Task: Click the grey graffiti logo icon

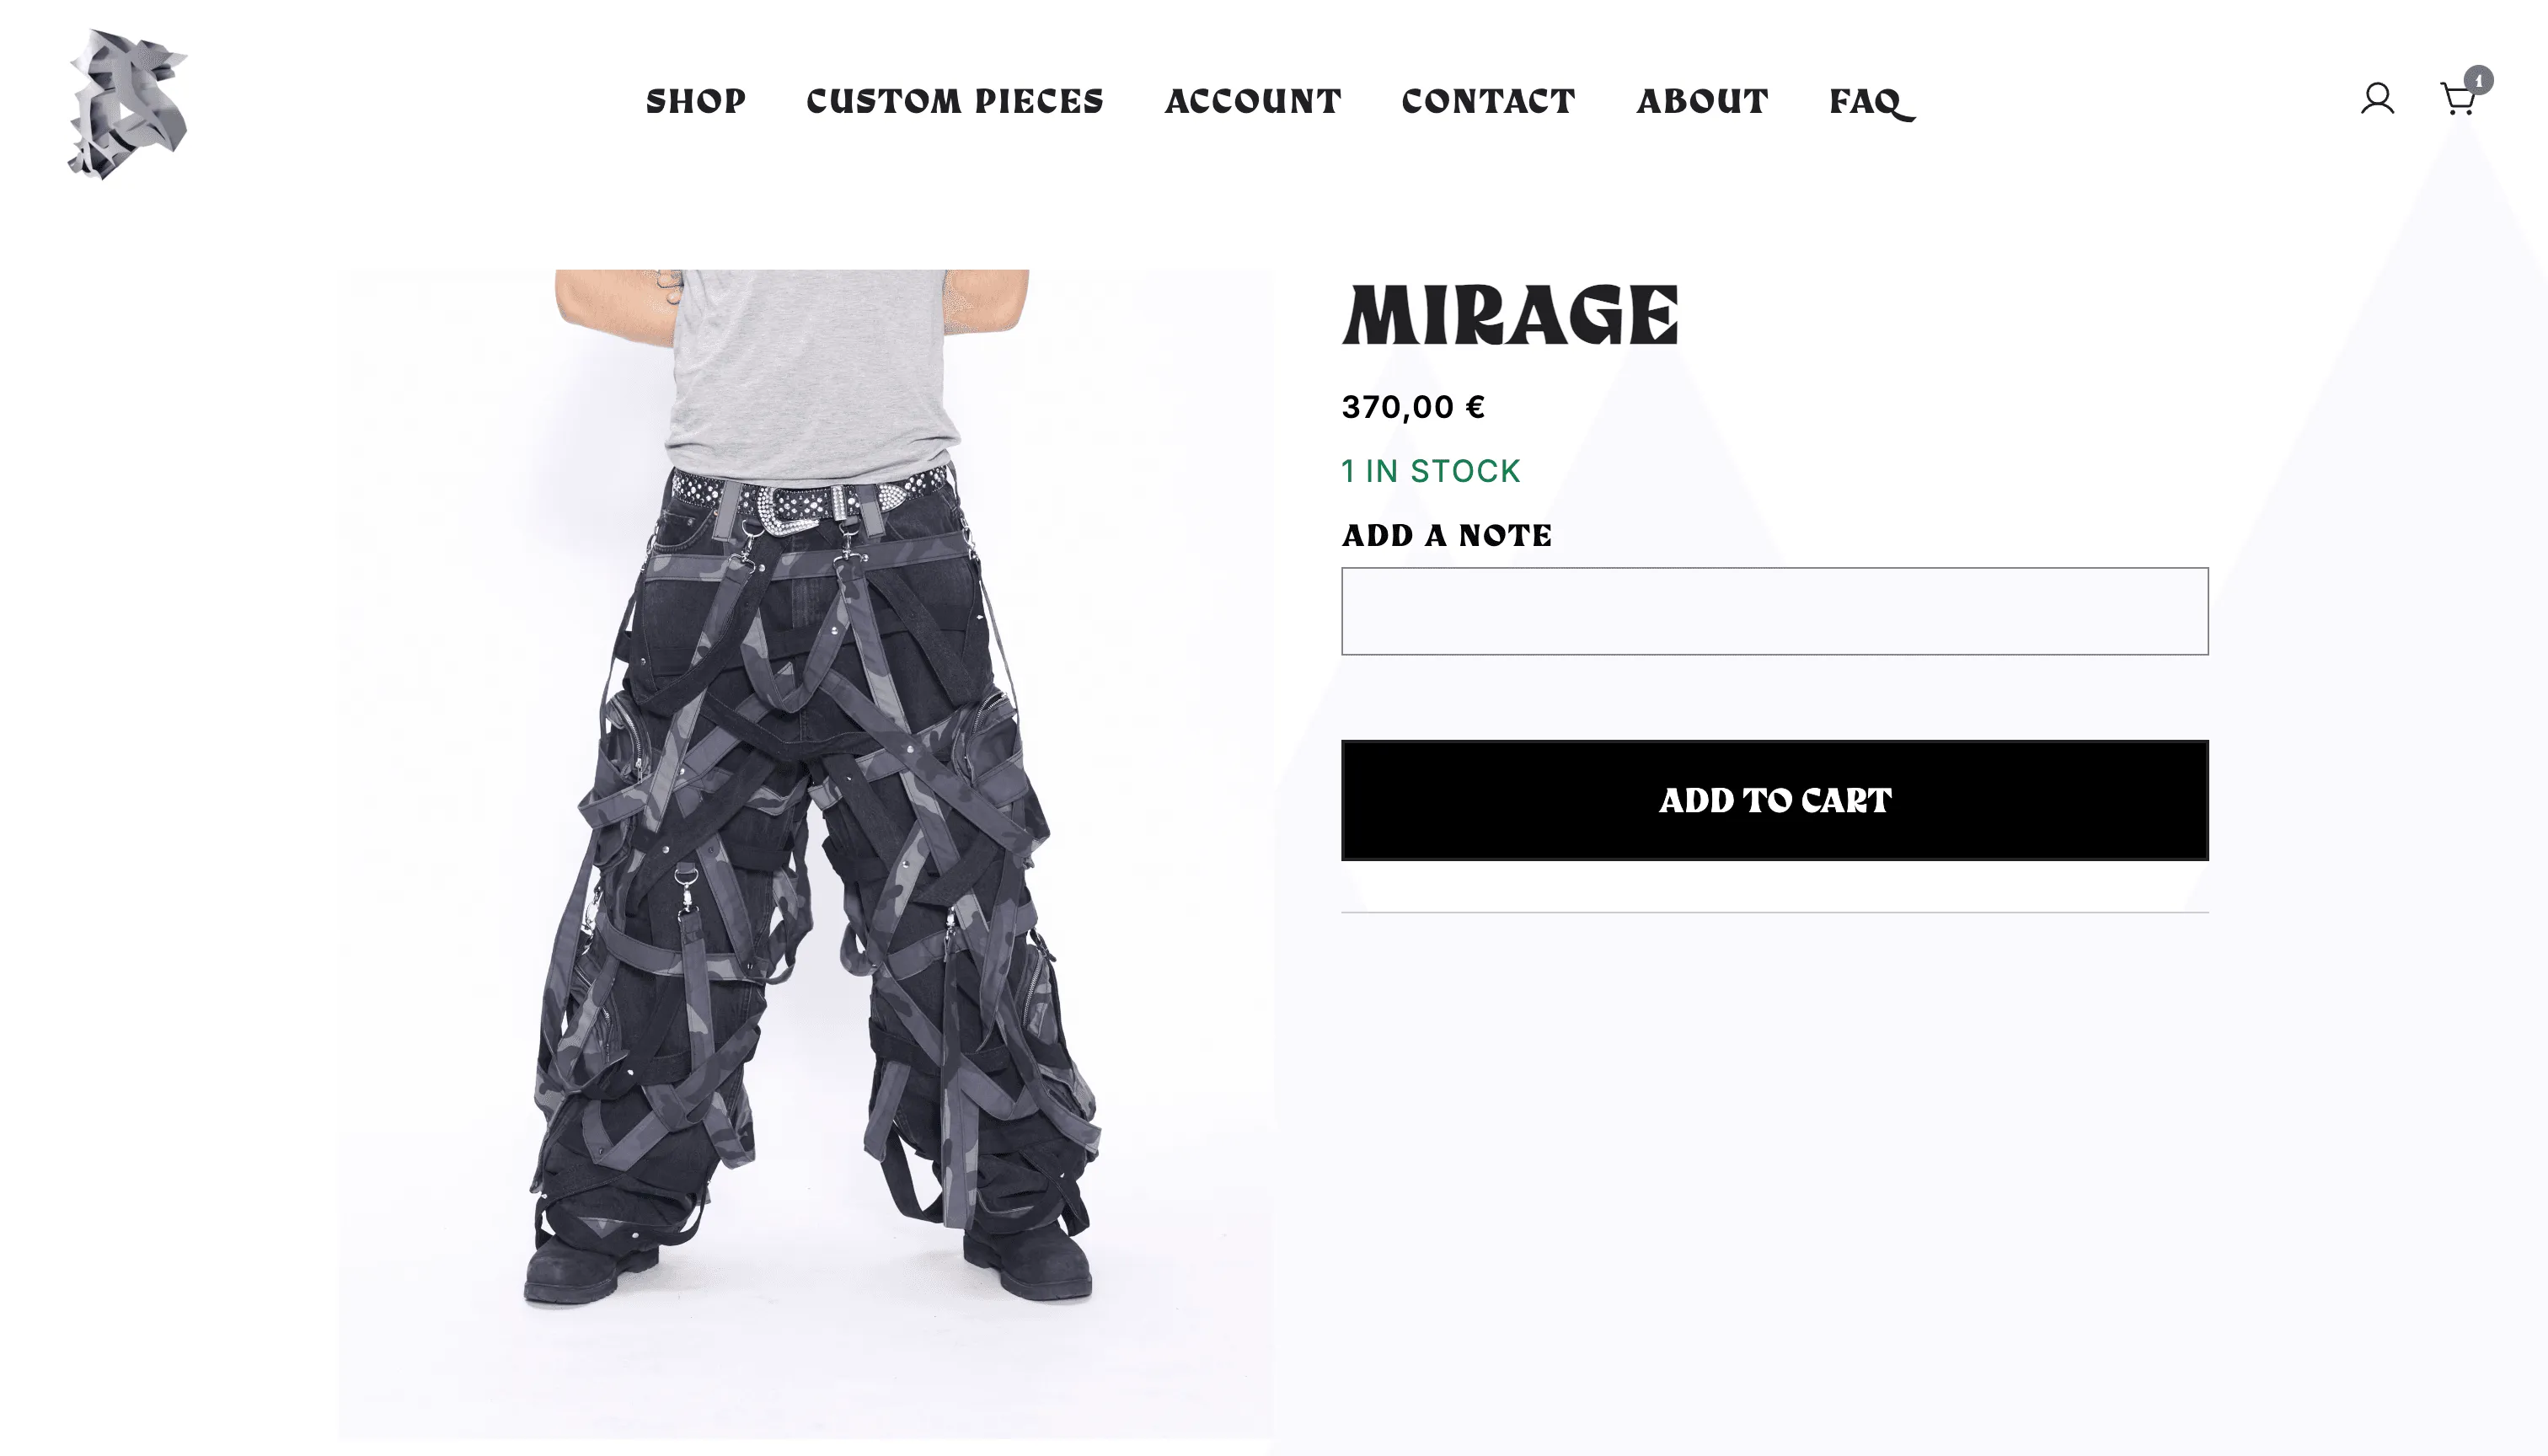Action: pos(127,104)
